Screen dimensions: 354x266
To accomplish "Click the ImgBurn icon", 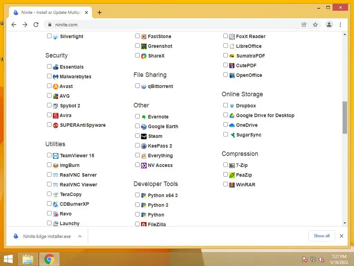I will click(56, 166).
